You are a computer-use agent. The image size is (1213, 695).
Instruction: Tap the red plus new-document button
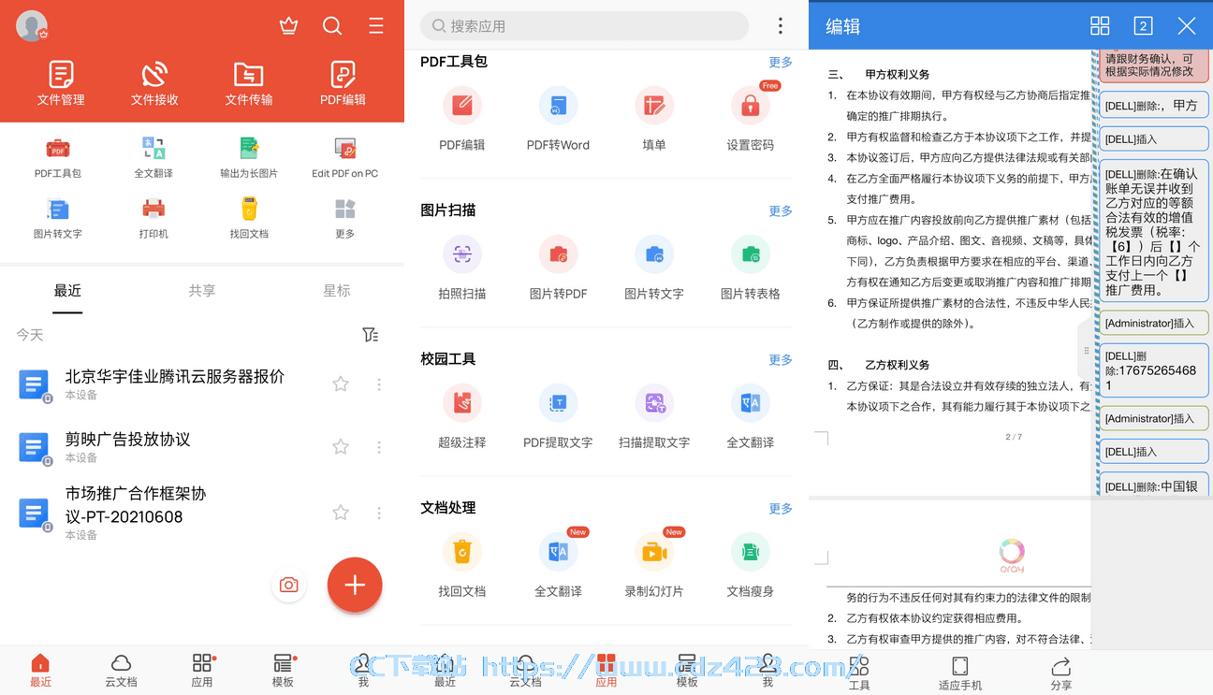[355, 585]
